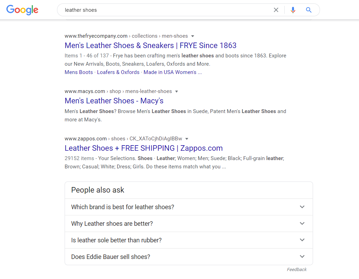The width and height of the screenshot is (359, 279).
Task: Click the "Items 1 - 46 of 137" snippet text
Action: pyautogui.click(x=86, y=56)
